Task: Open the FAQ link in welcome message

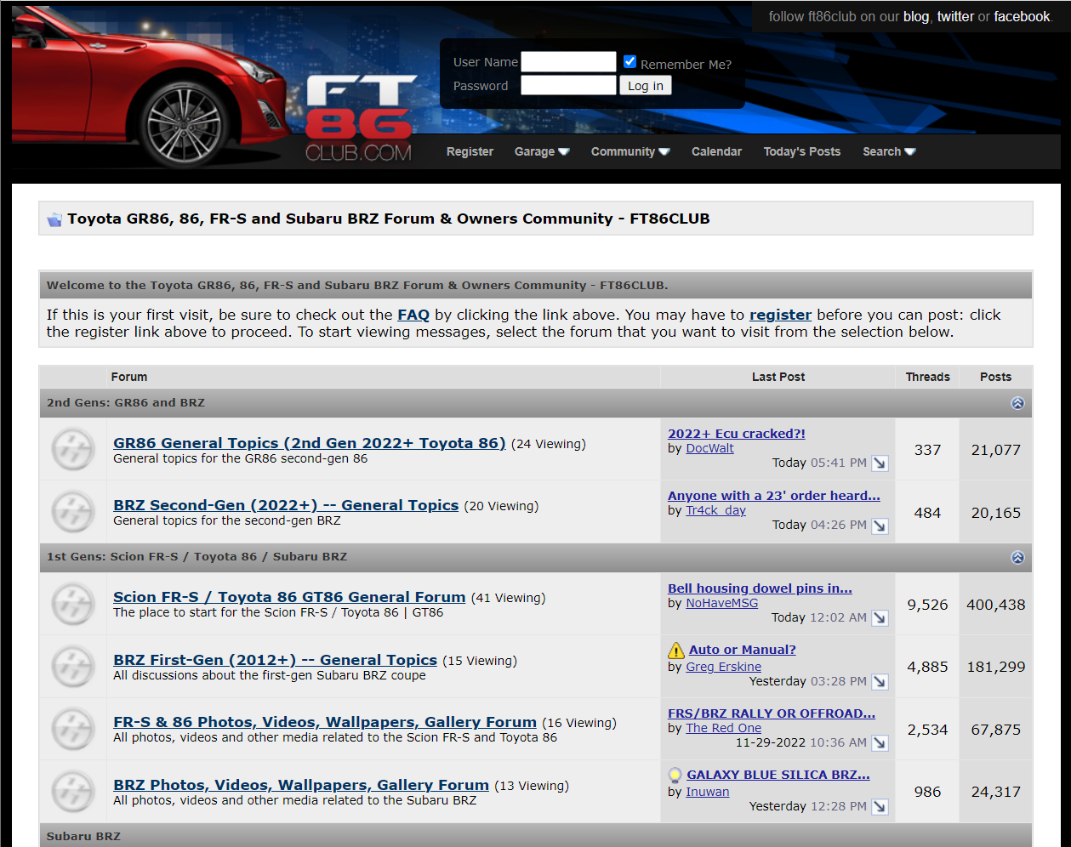Action: pyautogui.click(x=413, y=315)
